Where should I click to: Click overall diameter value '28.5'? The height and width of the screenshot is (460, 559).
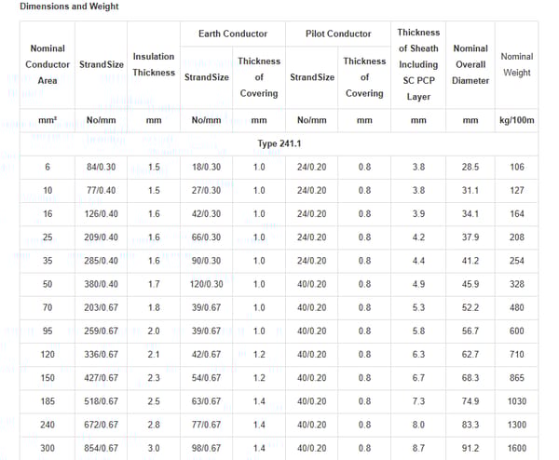tap(470, 168)
